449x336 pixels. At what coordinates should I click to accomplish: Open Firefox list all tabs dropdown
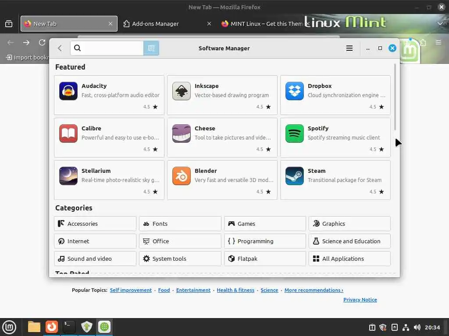tap(440, 24)
